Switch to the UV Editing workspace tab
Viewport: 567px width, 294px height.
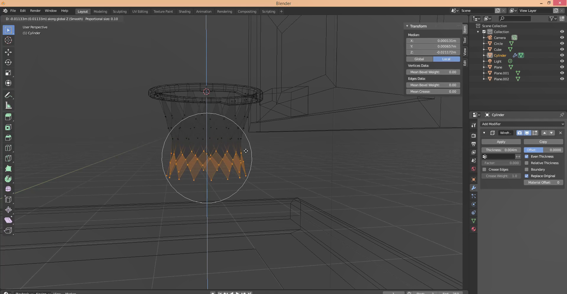140,12
